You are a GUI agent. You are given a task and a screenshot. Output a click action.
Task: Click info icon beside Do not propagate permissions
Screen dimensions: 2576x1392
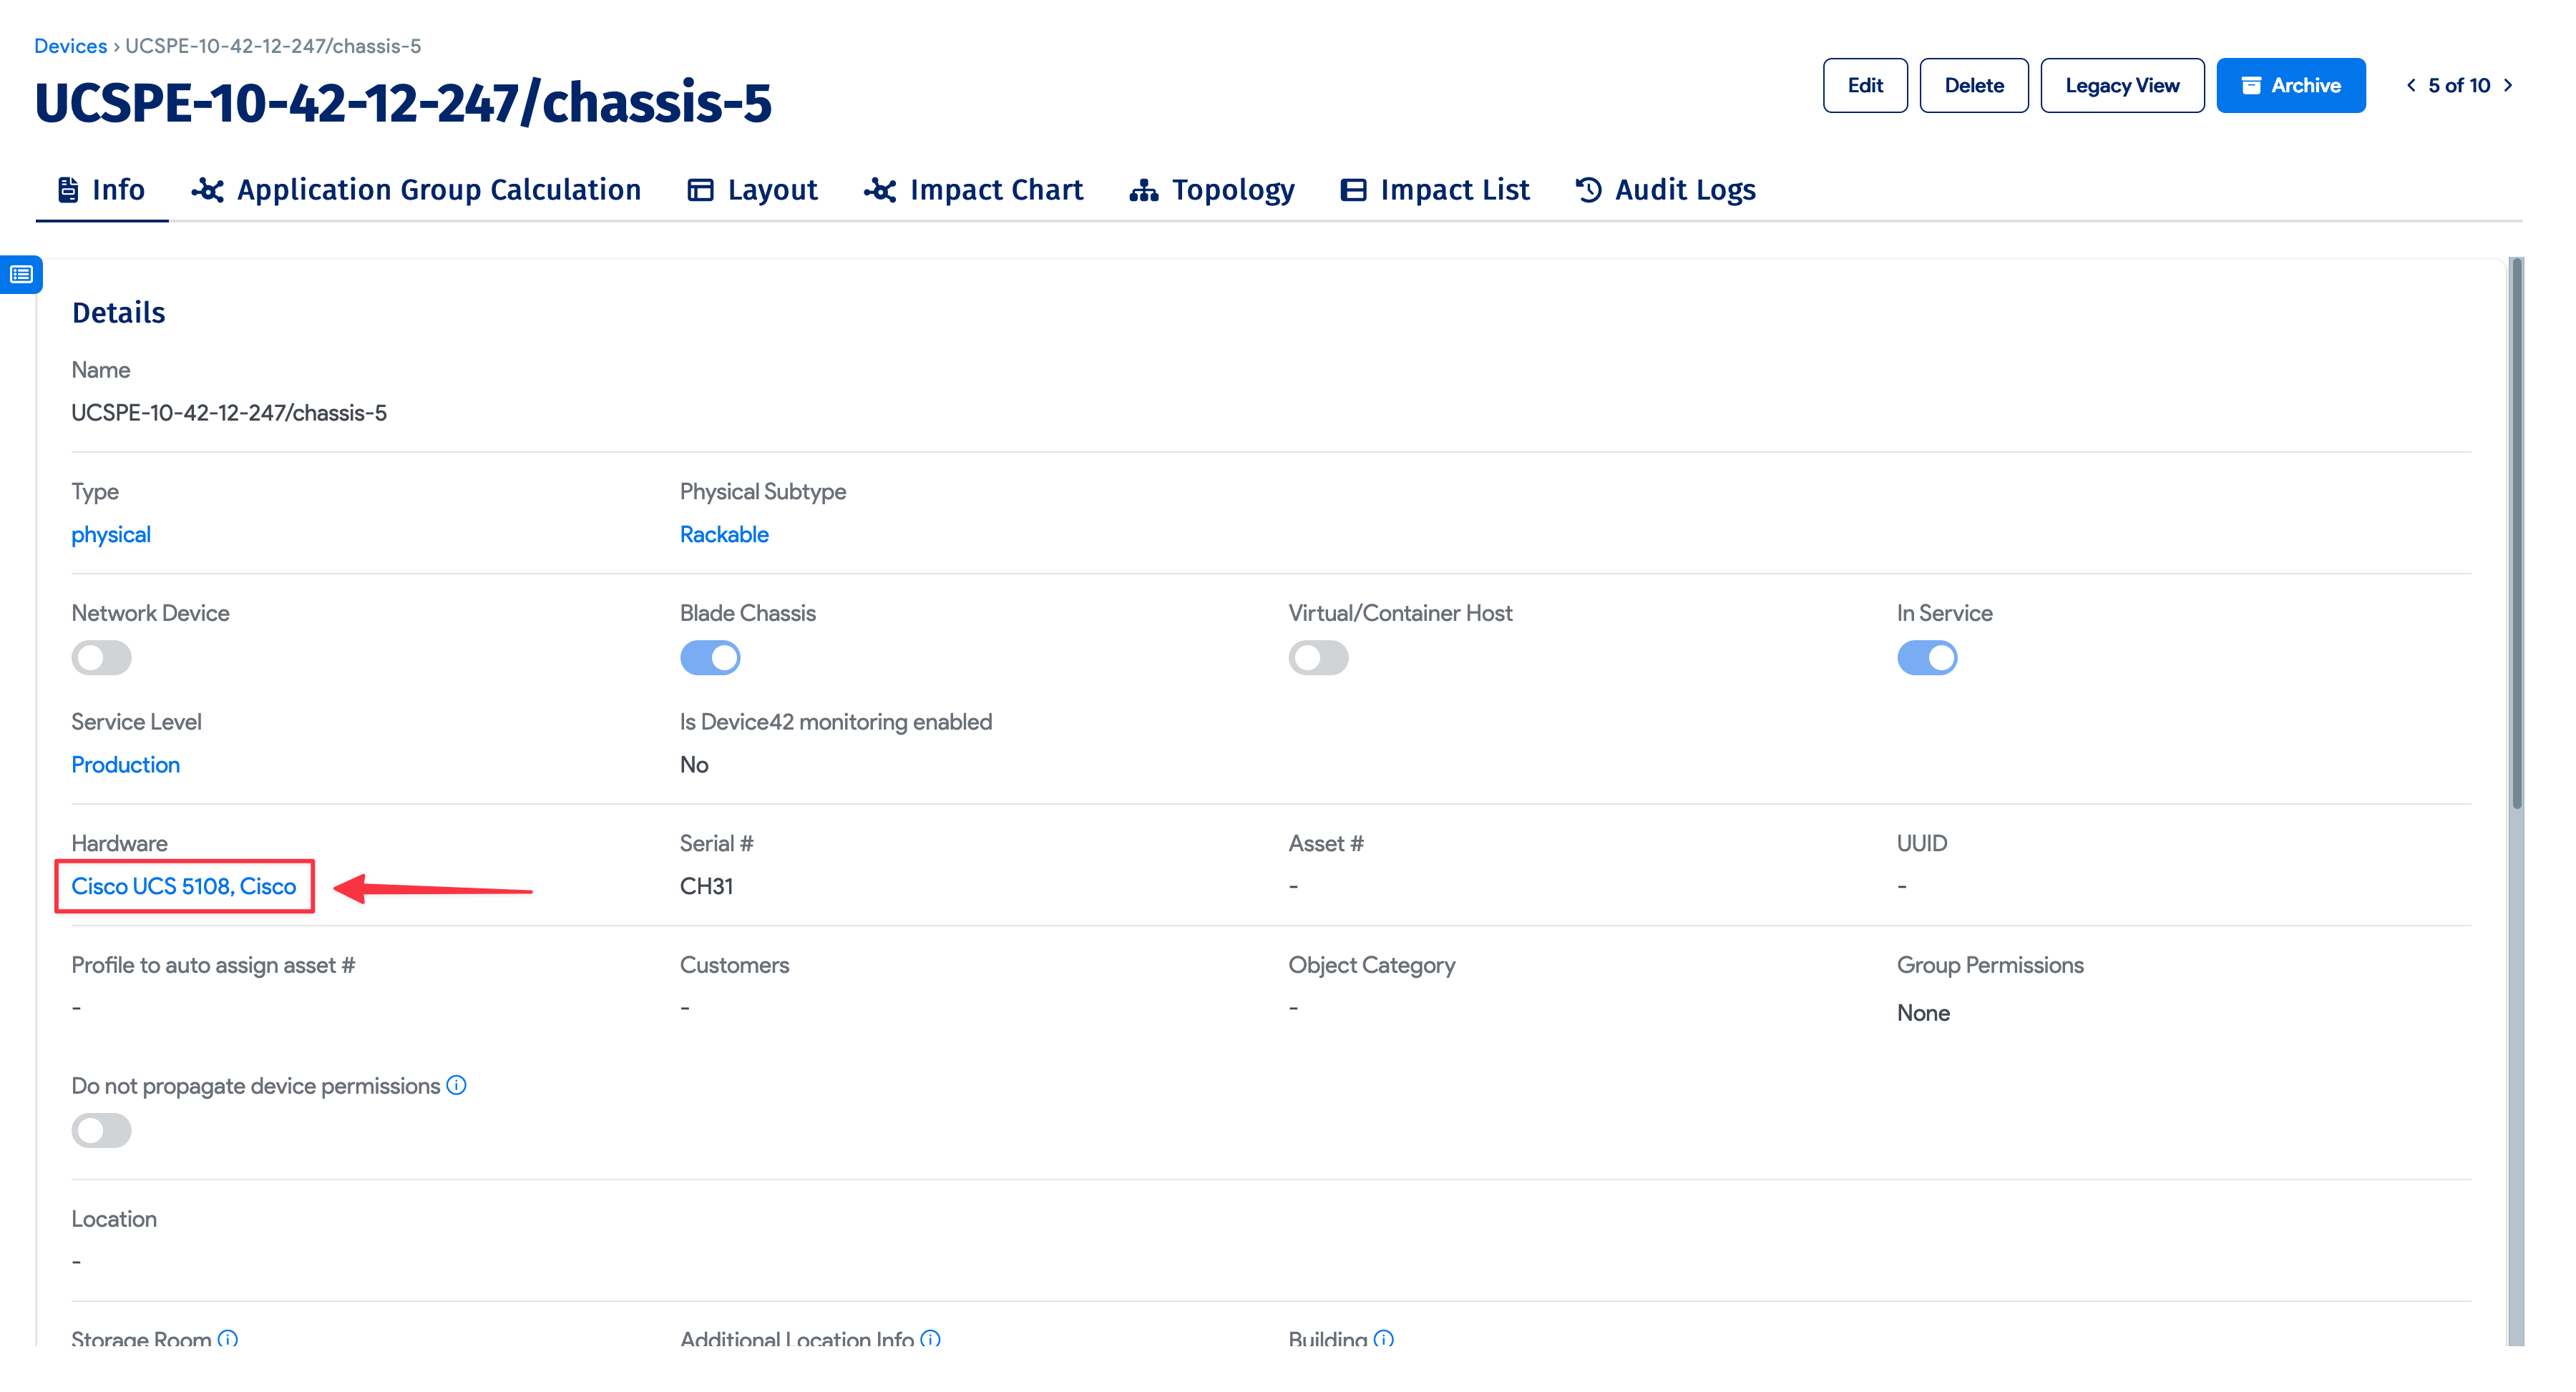tap(456, 1085)
